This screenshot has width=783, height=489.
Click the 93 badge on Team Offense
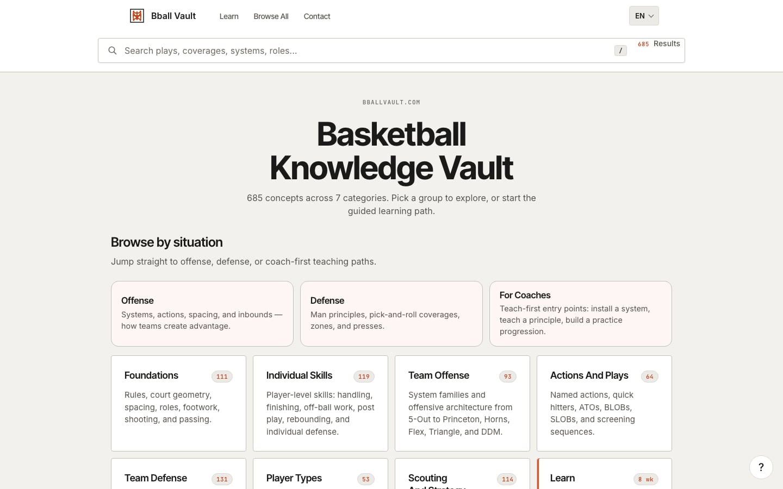[x=507, y=377]
